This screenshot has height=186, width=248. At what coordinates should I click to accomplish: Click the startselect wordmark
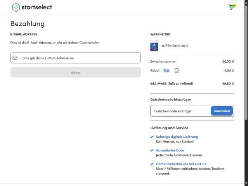(x=37, y=7)
